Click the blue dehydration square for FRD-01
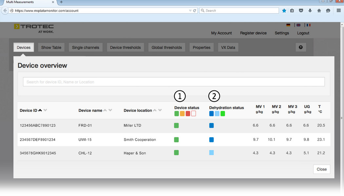The image size is (344, 196). coord(212,125)
